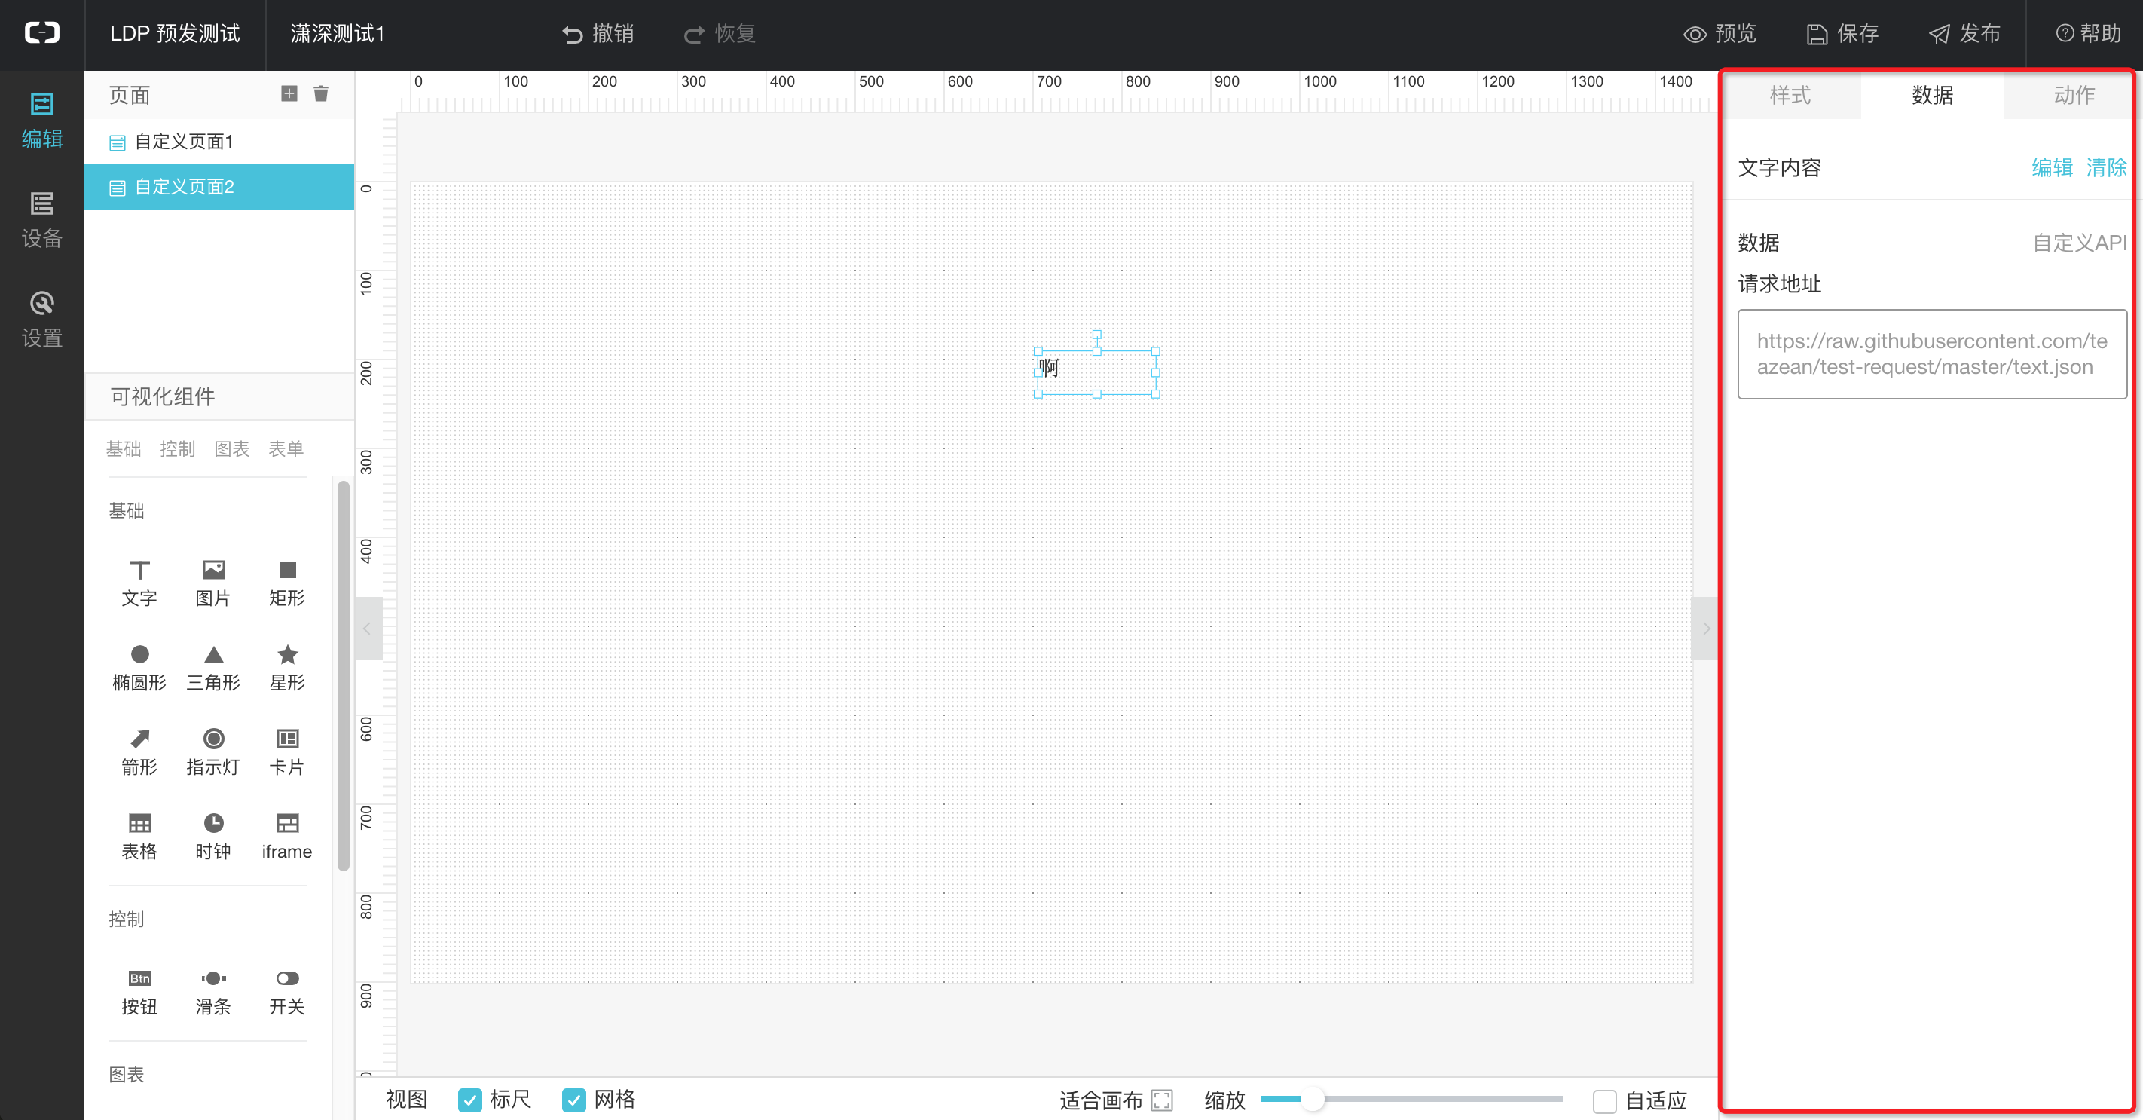Select the 文字 text component
This screenshot has width=2143, height=1120.
pos(139,583)
